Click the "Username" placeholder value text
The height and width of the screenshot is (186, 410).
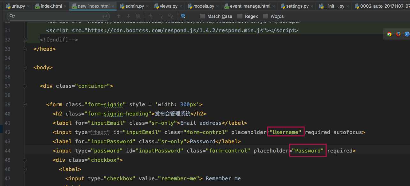[x=286, y=132]
